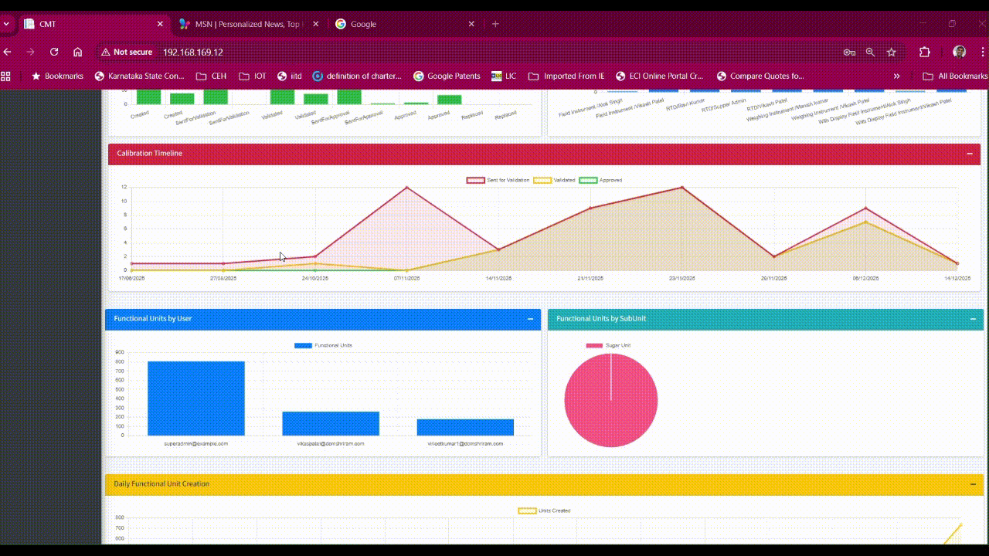Switch to the MSN Personalized News tab

249,24
